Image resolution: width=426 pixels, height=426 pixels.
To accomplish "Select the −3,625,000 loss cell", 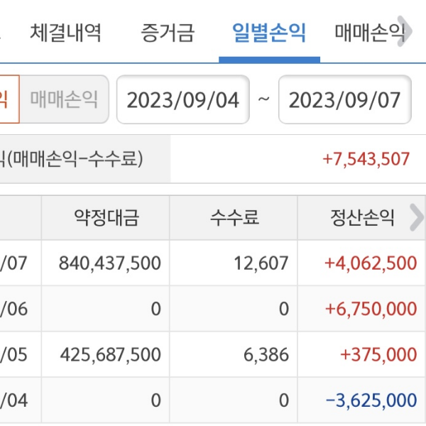I will 370,400.
